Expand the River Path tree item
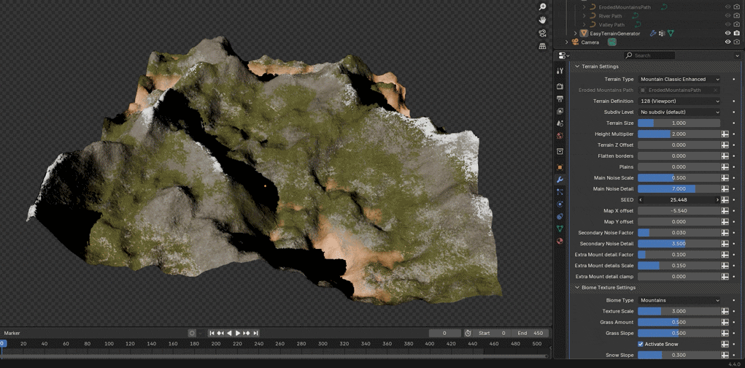 coord(584,15)
